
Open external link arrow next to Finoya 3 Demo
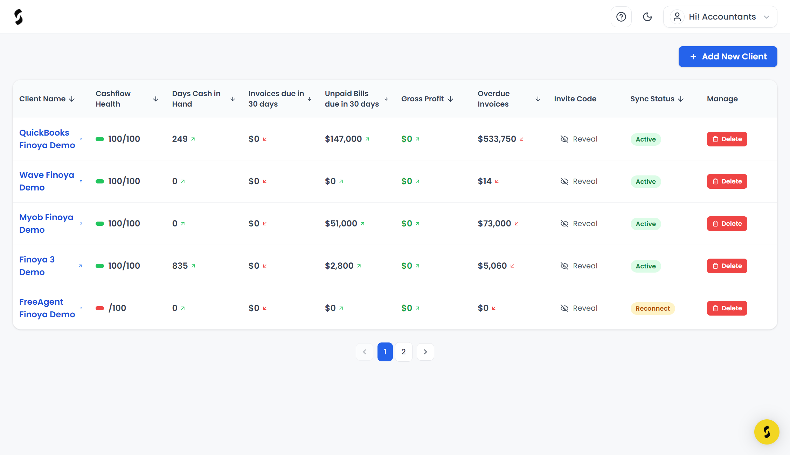pos(80,266)
